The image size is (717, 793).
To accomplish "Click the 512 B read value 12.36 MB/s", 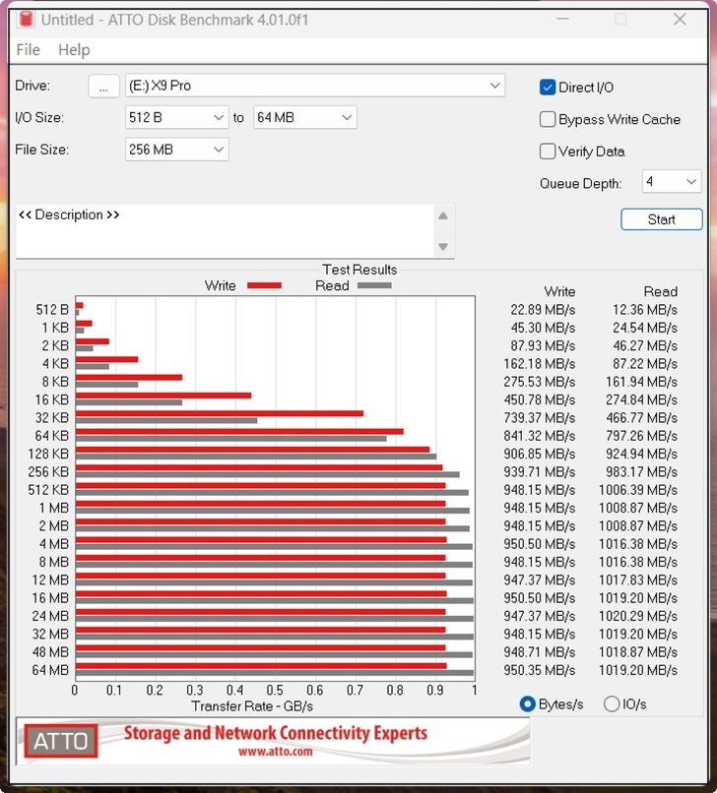I will coord(645,310).
